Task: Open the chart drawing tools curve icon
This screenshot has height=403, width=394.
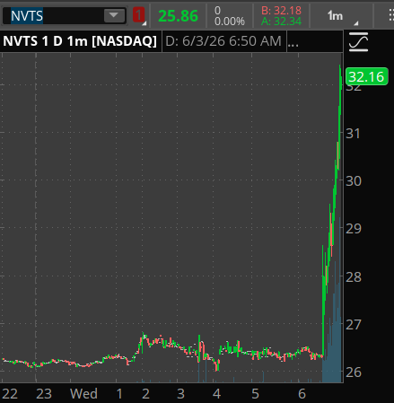Action: pyautogui.click(x=358, y=41)
